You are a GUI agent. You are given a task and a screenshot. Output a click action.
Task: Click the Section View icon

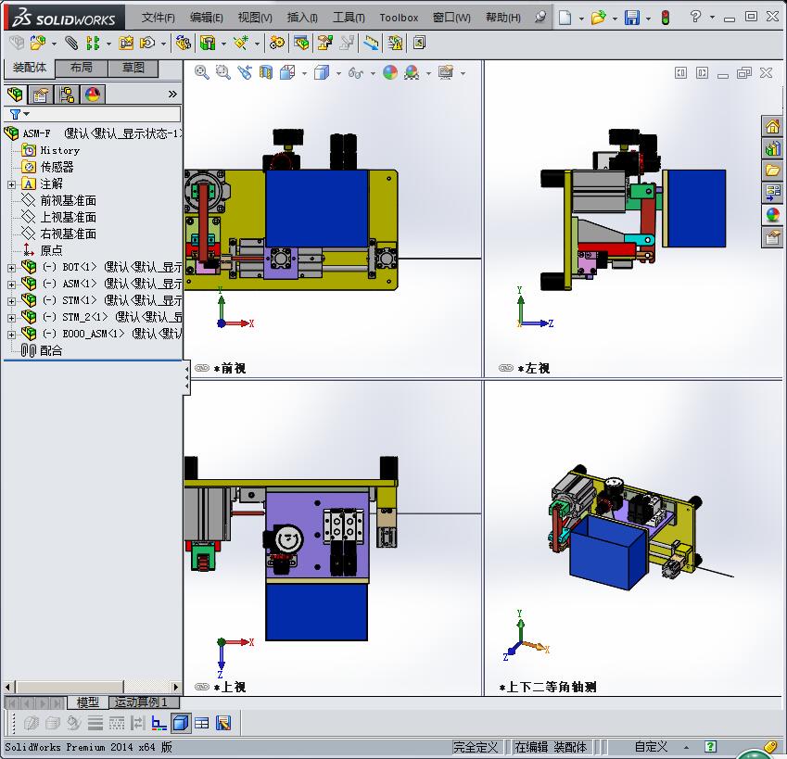coord(265,72)
